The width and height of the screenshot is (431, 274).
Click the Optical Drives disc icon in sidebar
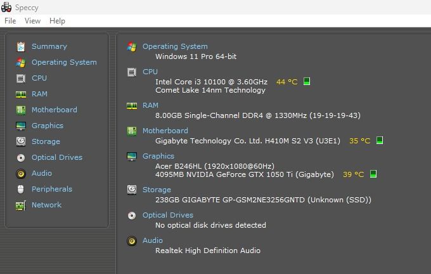coord(21,158)
